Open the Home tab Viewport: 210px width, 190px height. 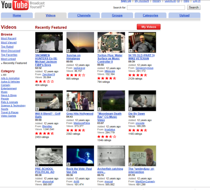coord(17,15)
